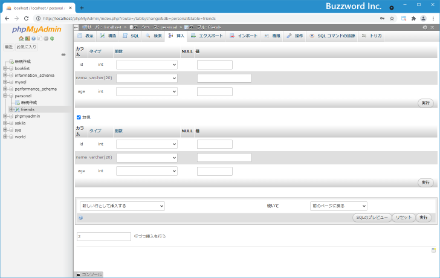Open function dropdown for first name row
The width and height of the screenshot is (440, 278).
tap(146, 78)
